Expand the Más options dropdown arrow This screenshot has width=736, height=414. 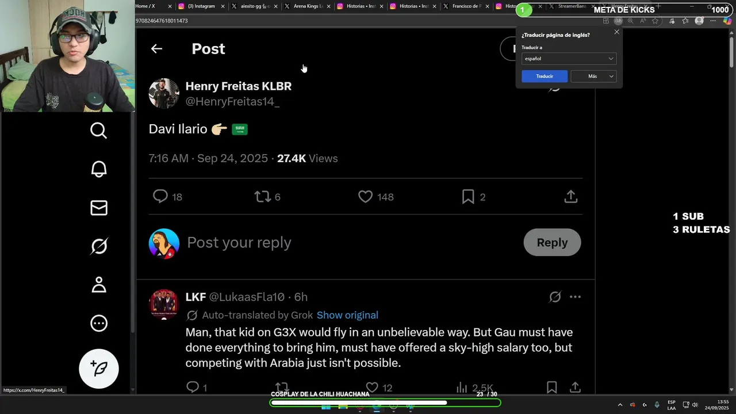tap(611, 76)
